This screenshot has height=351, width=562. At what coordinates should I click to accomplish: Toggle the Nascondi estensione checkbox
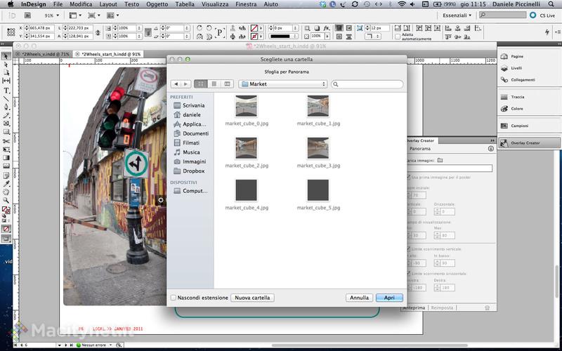[x=174, y=298]
